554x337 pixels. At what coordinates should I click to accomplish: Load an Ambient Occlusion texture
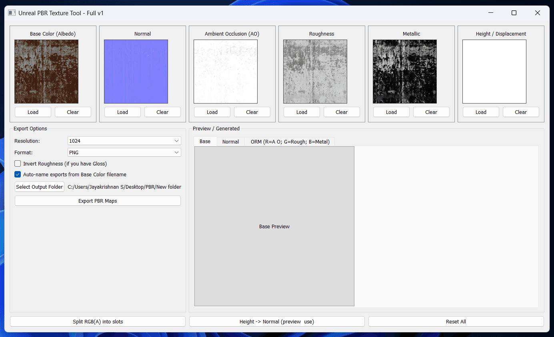[x=212, y=112]
